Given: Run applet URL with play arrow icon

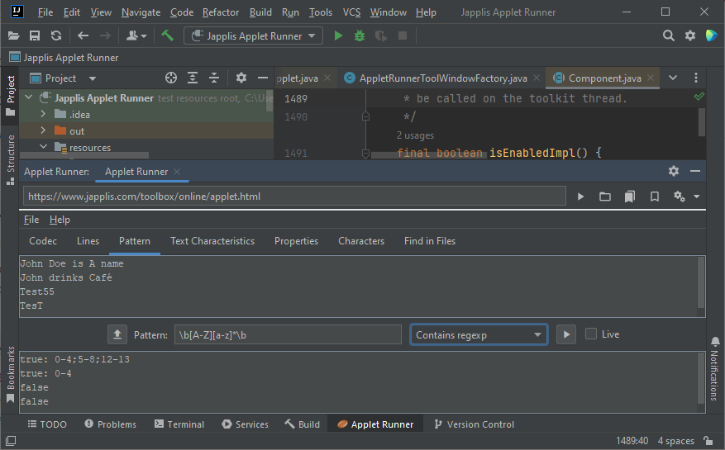Looking at the screenshot, I should pyautogui.click(x=580, y=197).
